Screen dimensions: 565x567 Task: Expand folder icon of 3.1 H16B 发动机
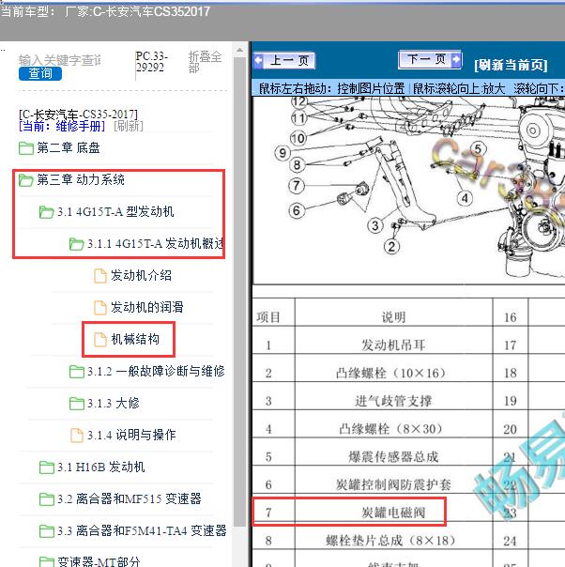point(47,467)
